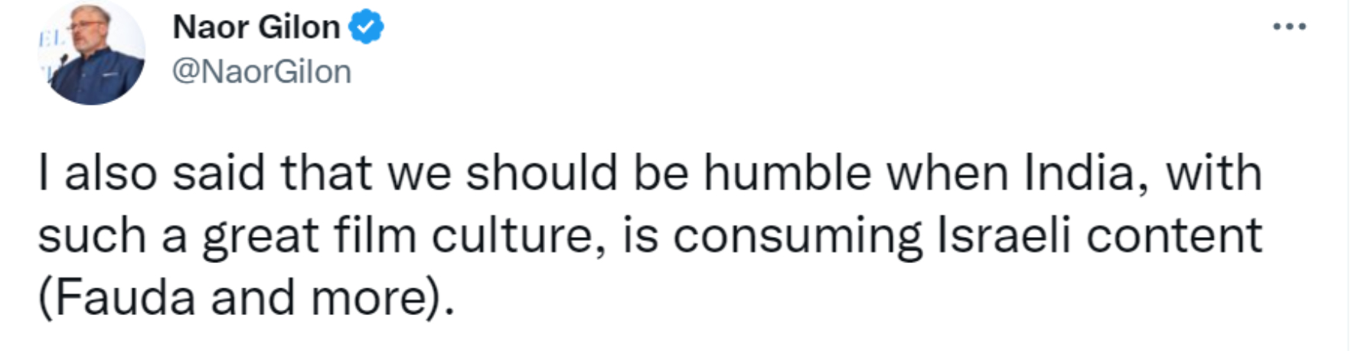Open the @NaorGilon handle link
The height and width of the screenshot is (351, 1358).
click(262, 72)
